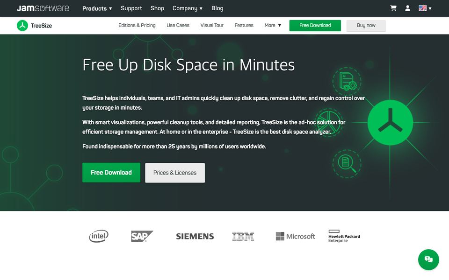449x280 pixels.
Task: Expand the More dropdown in TreeSize navigation
Action: tap(273, 25)
